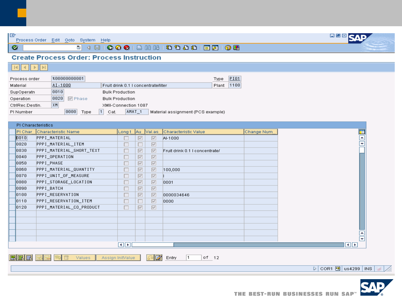Toggle Val.as checkbox for PPPI_MATERIAL_SHORT_TEXT

point(154,151)
